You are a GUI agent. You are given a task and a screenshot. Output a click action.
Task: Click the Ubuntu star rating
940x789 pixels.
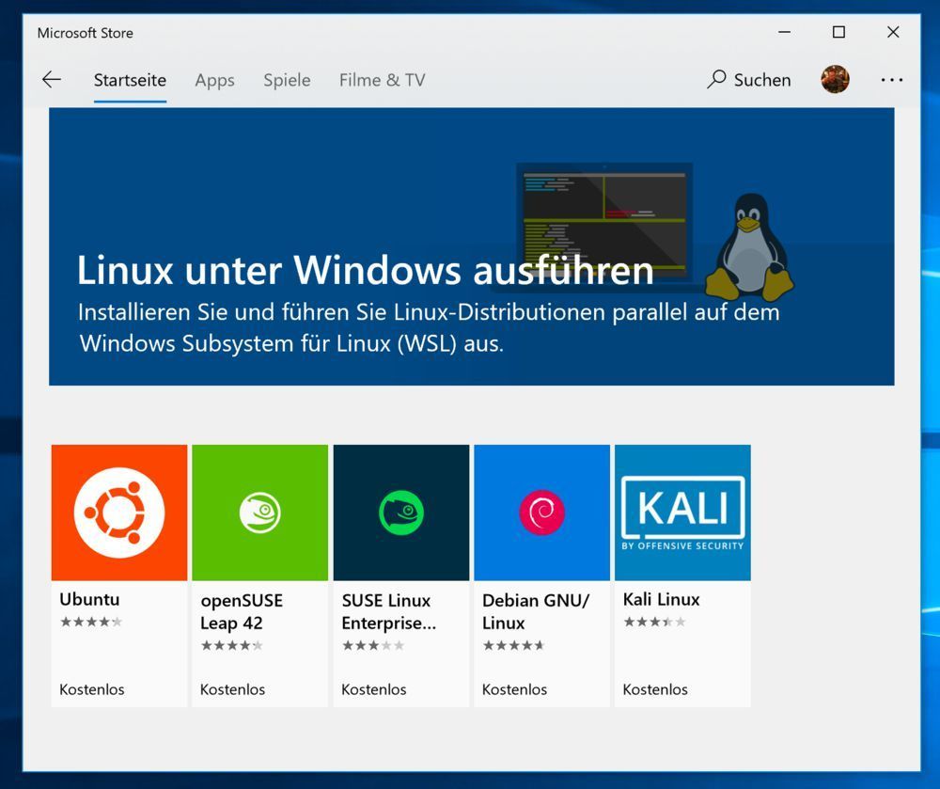click(91, 622)
